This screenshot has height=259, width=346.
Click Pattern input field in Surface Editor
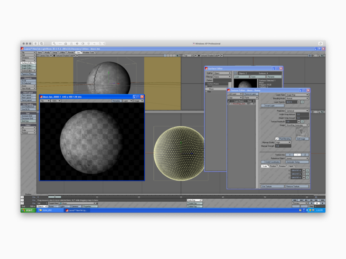click(222, 80)
